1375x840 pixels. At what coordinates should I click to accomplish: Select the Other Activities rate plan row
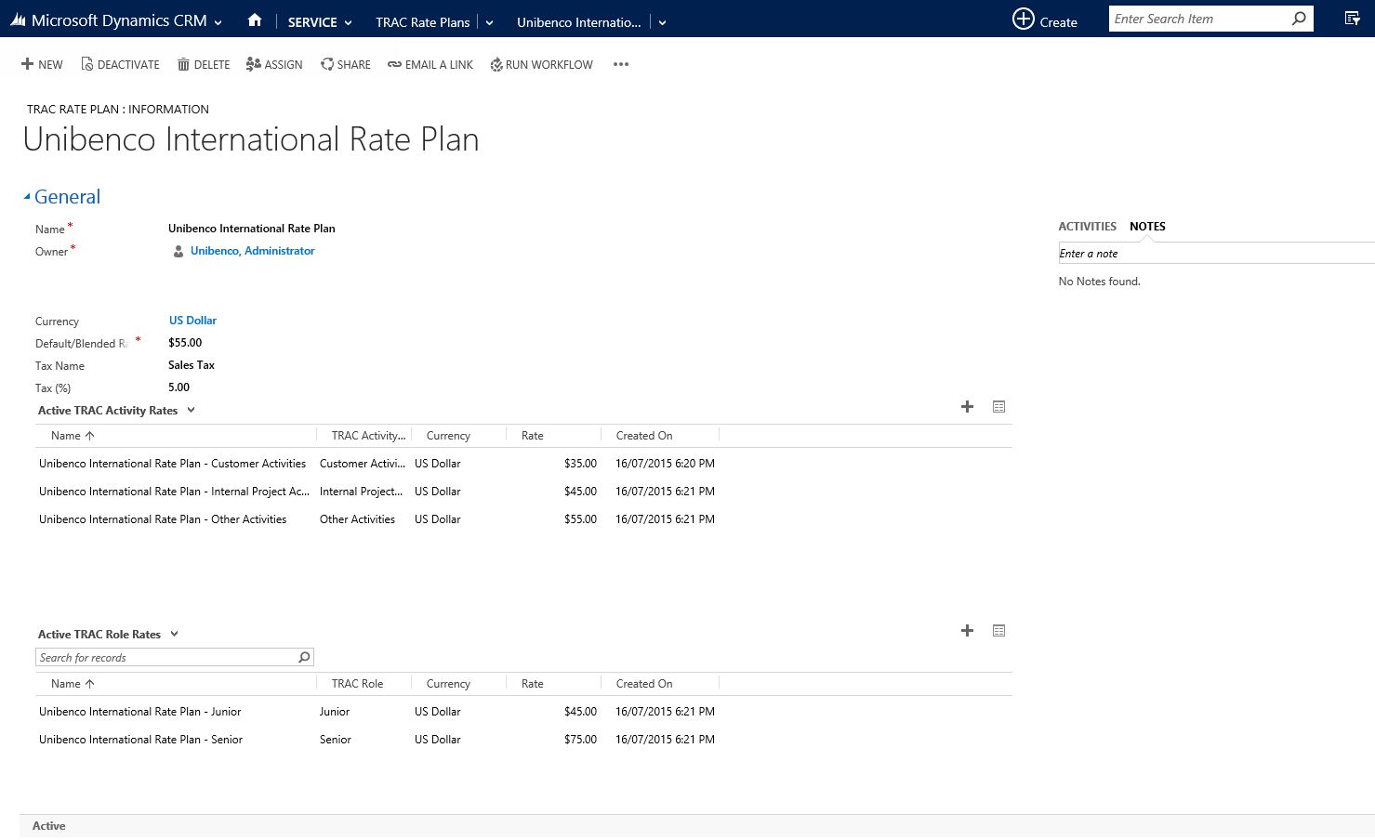(x=523, y=518)
